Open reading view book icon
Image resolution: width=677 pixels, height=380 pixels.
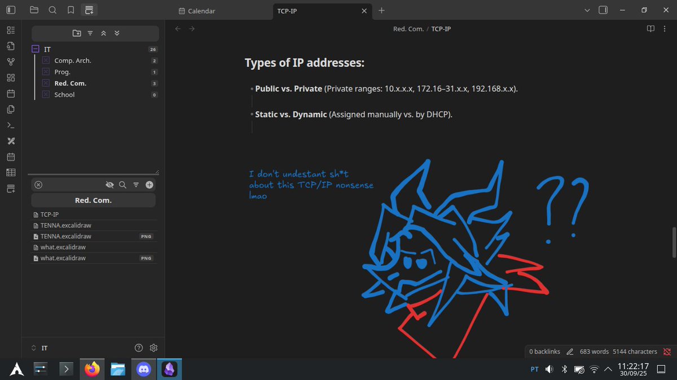650,29
